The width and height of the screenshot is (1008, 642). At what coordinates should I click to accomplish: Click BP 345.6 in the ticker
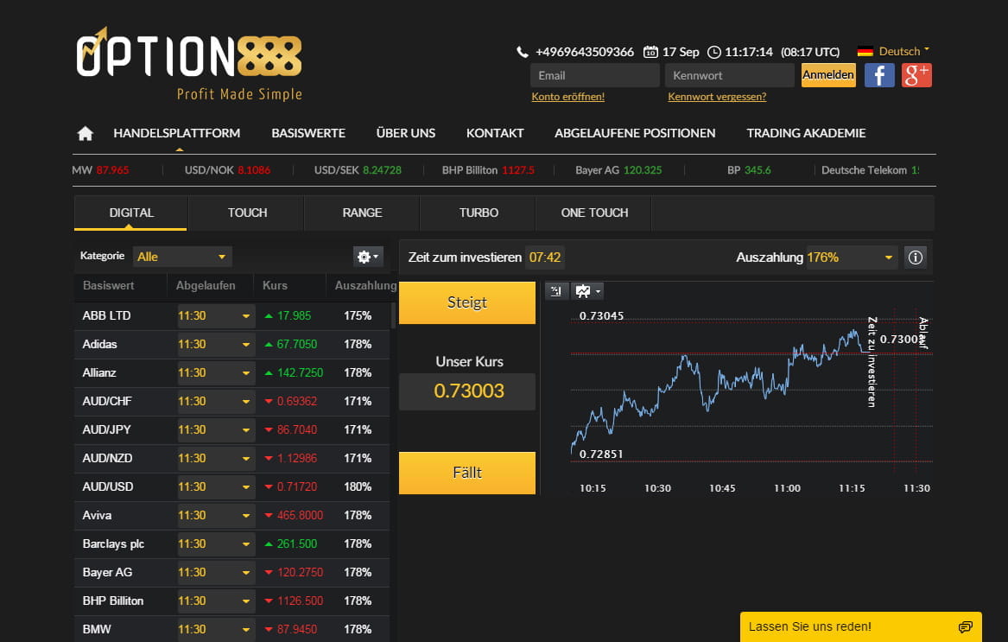pos(749,170)
